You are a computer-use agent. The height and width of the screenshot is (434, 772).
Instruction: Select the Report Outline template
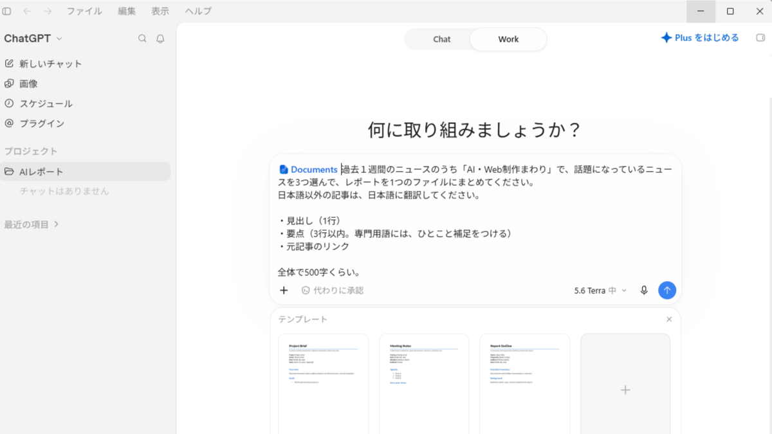tap(524, 384)
